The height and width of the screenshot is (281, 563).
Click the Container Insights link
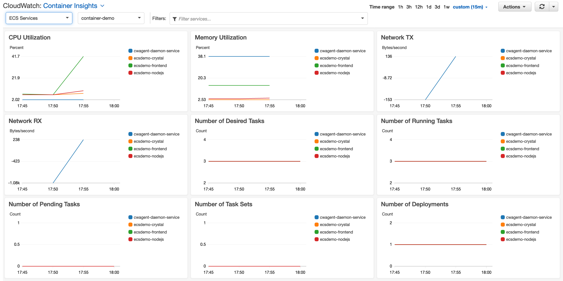(70, 6)
